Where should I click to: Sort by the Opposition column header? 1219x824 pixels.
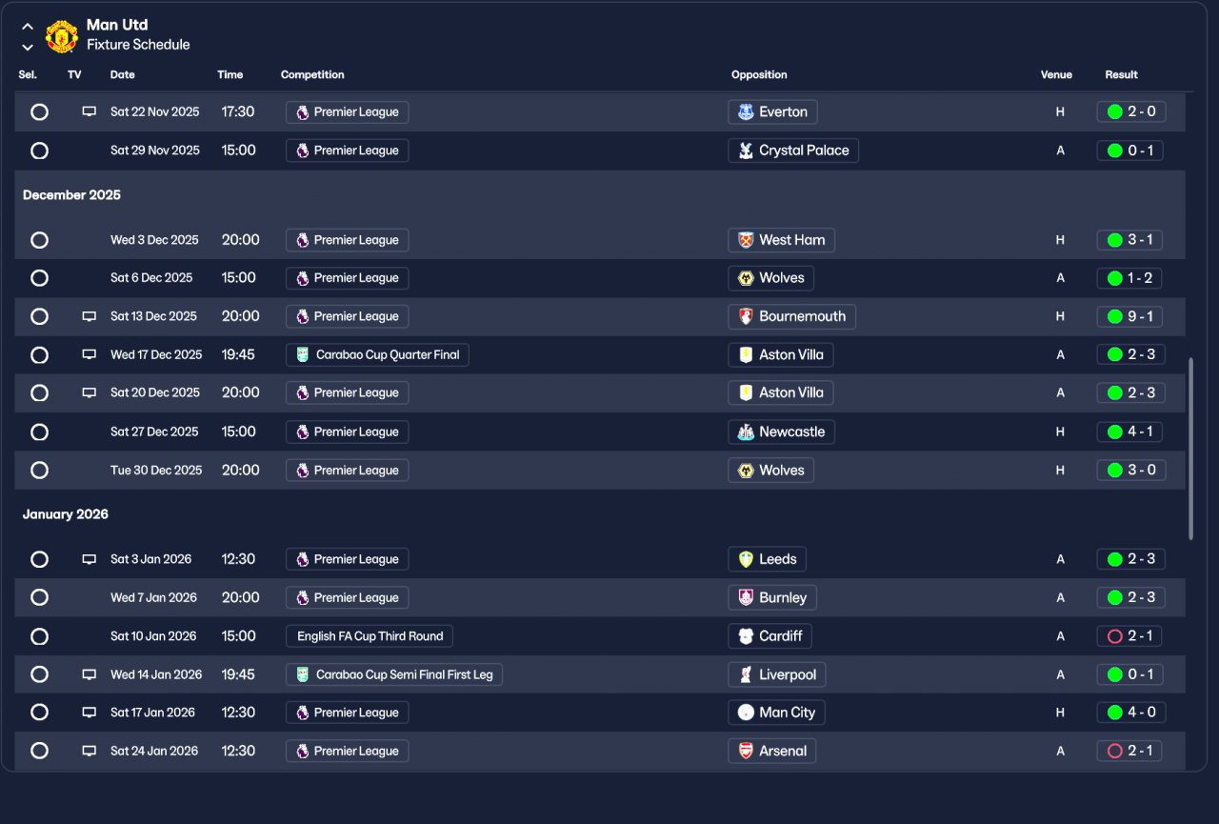(x=759, y=74)
